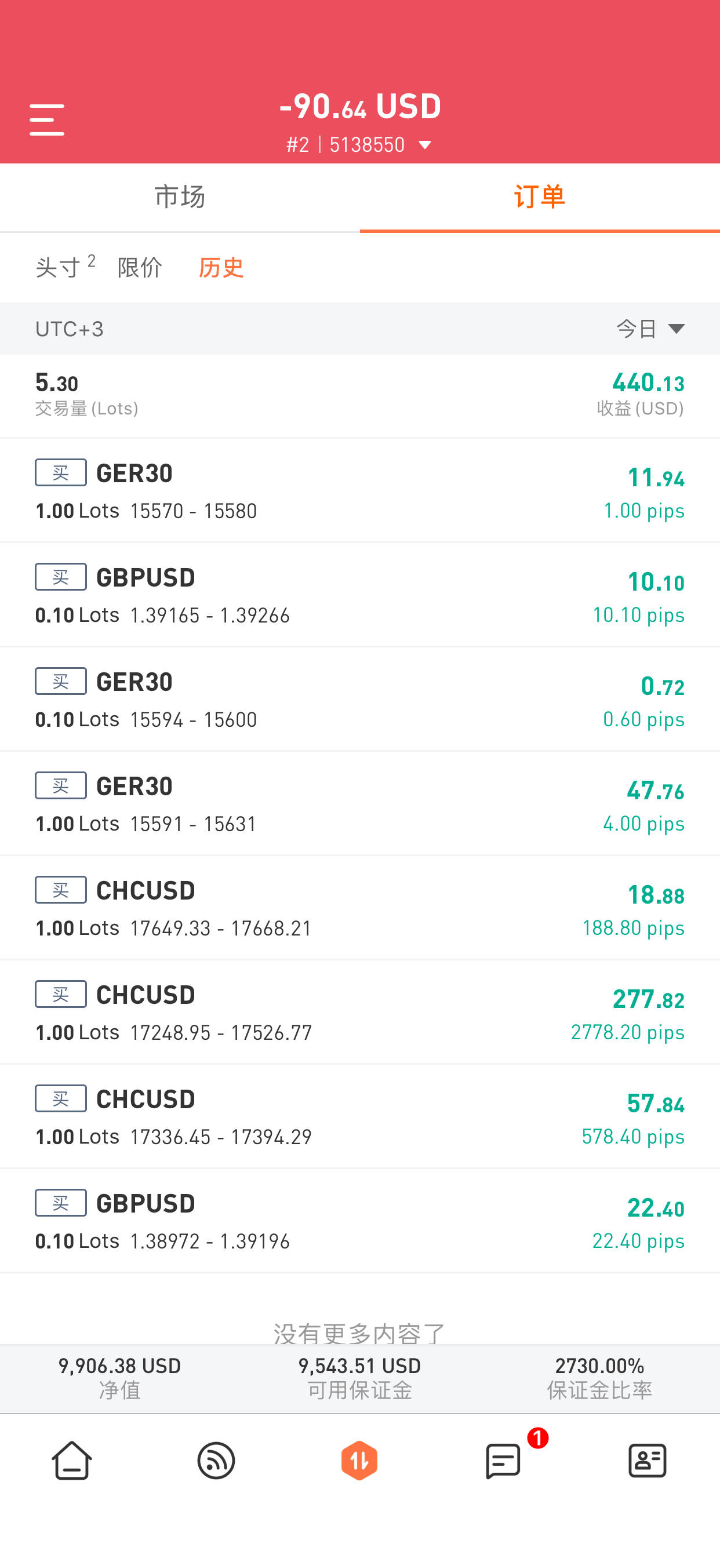Open GBPUSD order with 22.40 pips
720x1558 pixels.
[360, 1221]
